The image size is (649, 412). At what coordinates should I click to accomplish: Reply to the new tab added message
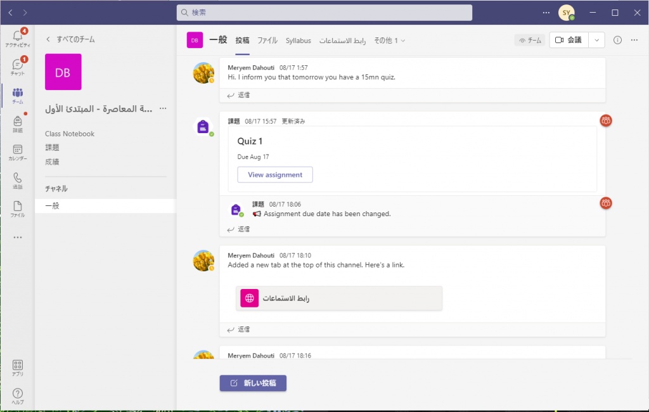[x=238, y=329]
